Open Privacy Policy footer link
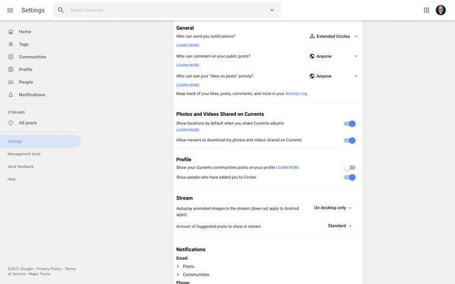This screenshot has height=284, width=455. 48,269
